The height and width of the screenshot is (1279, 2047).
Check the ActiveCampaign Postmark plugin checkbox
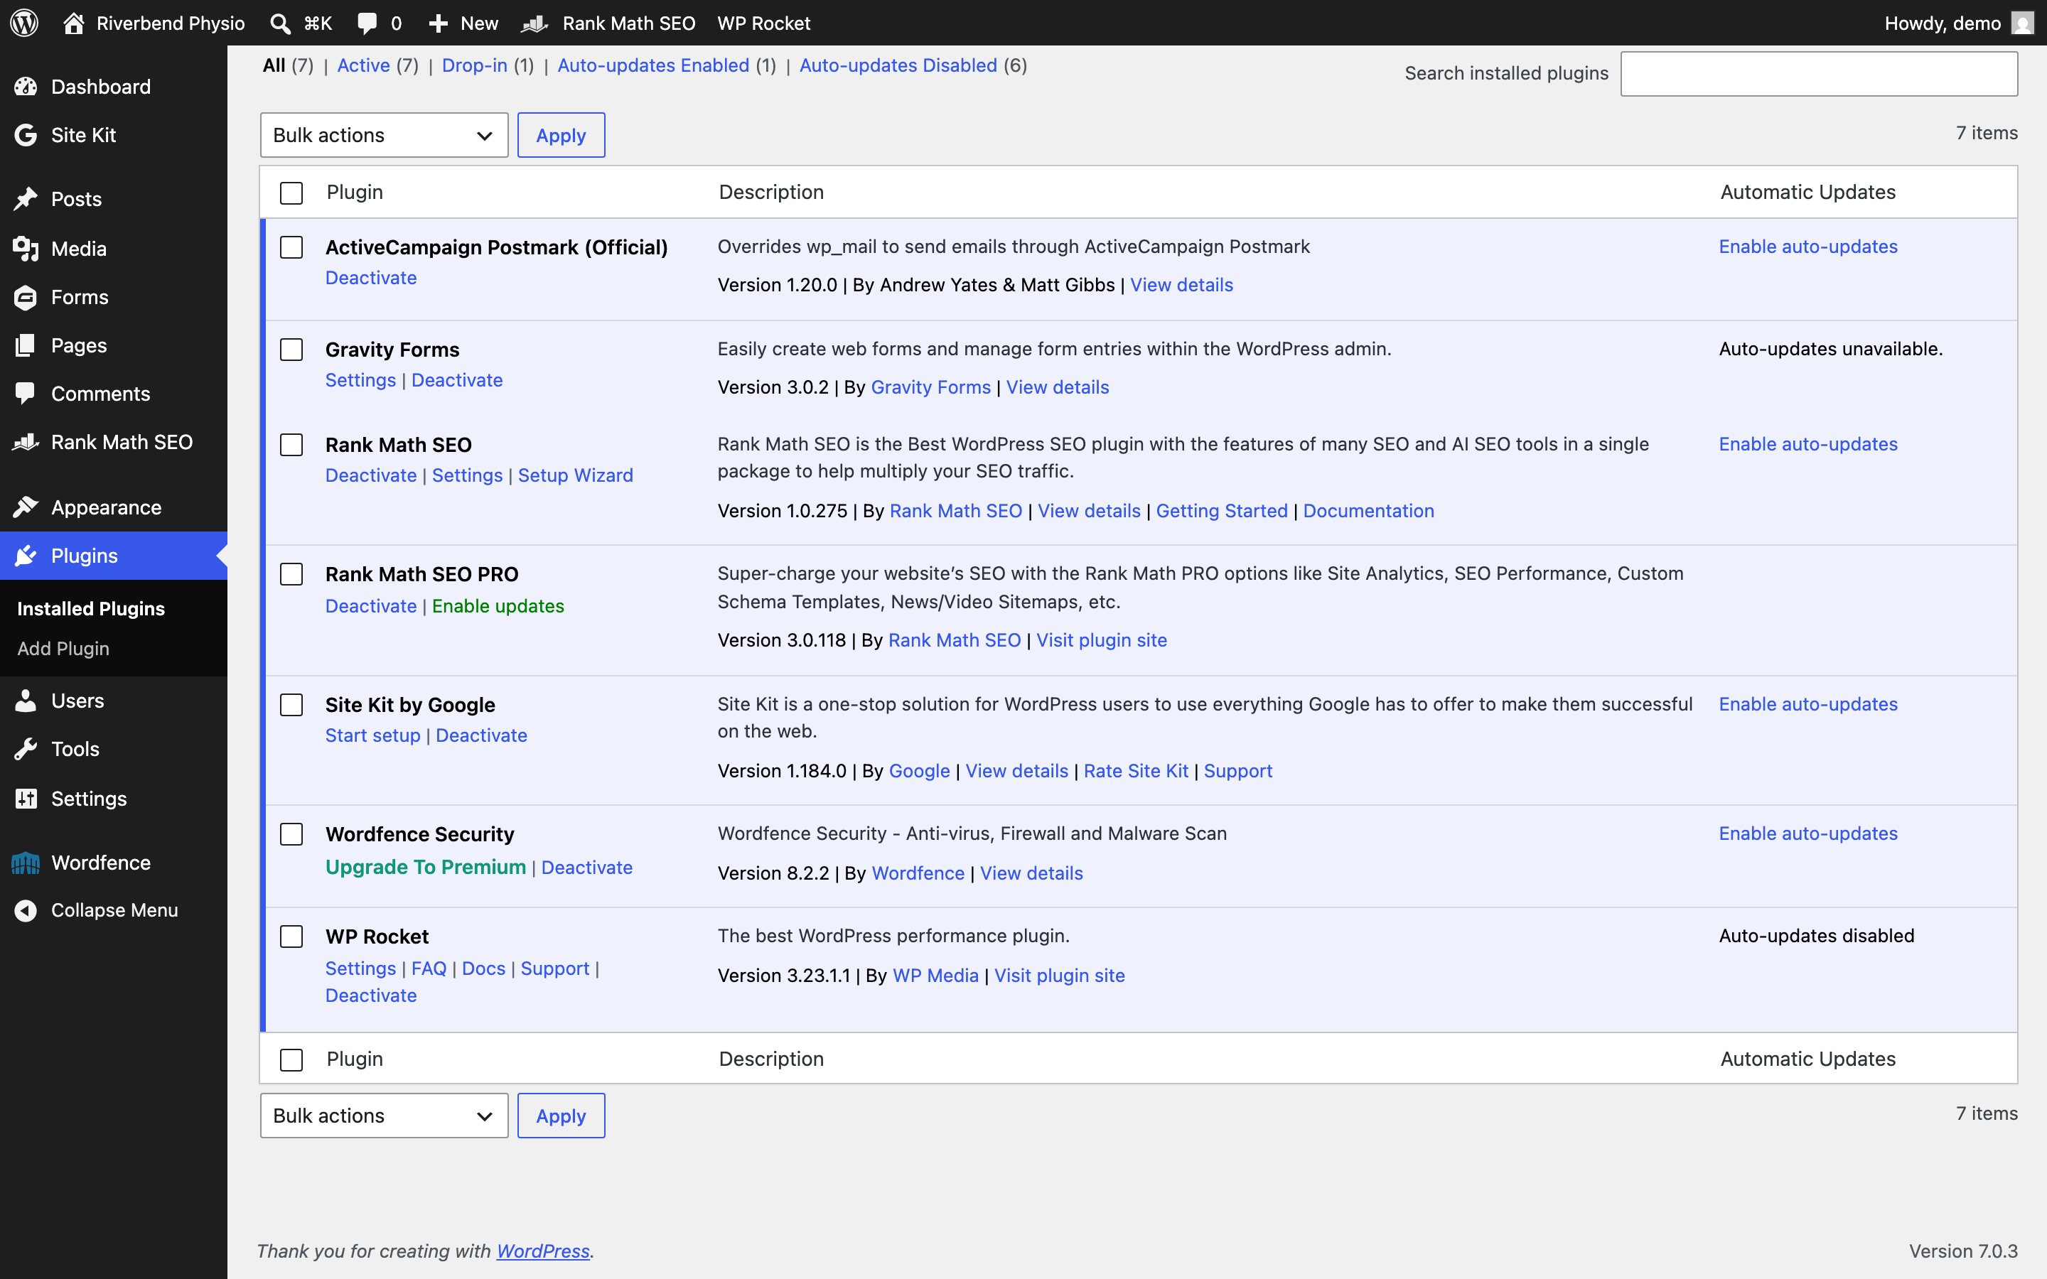click(292, 247)
